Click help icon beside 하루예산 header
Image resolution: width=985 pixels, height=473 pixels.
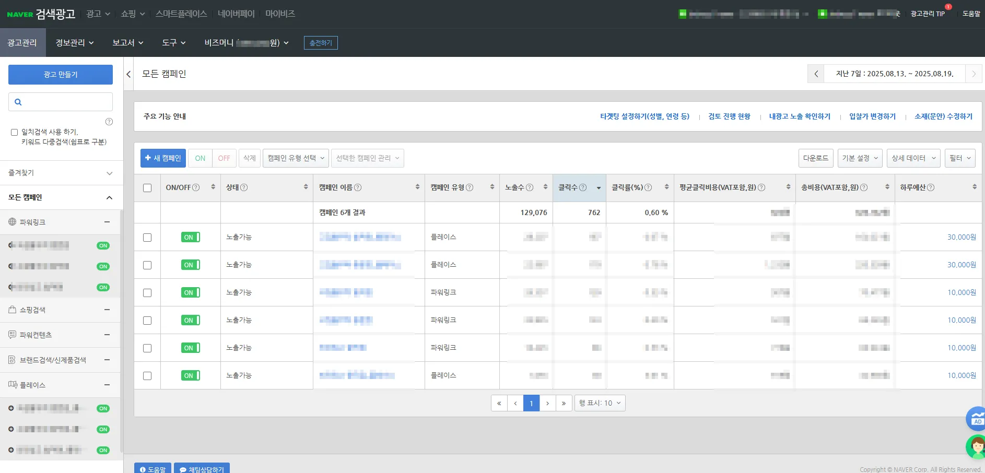tap(931, 187)
